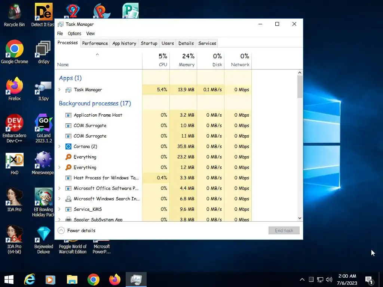The image size is (383, 287).
Task: Click scrollbar up arrow in process list
Action: pyautogui.click(x=300, y=72)
